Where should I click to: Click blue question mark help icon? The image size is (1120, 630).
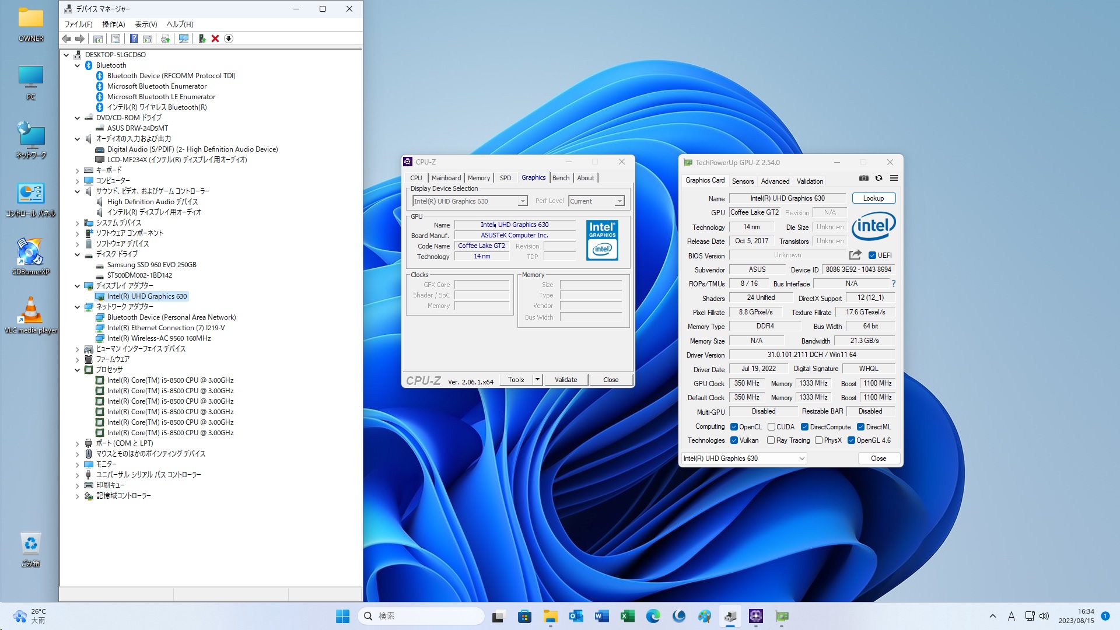[134, 38]
